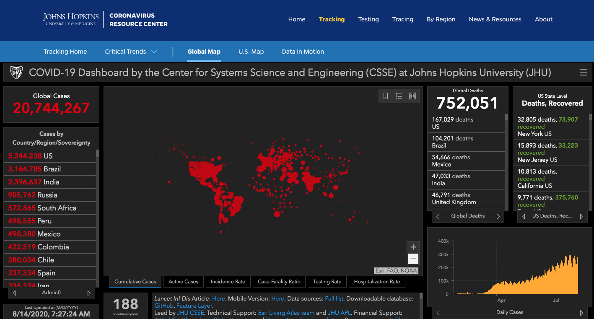Switch map to Incidence Rate

(228, 282)
